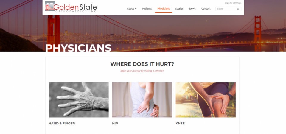This screenshot has width=286, height=134.
Task: Select the hand and finger photo
Action: tap(79, 100)
